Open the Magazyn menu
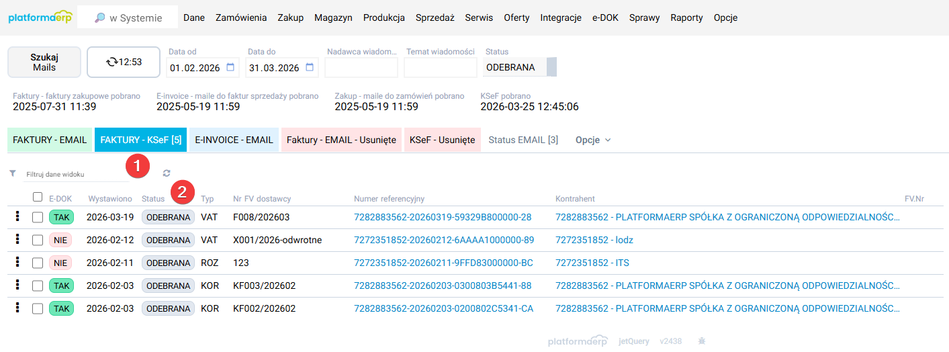This screenshot has height=352, width=949. (x=333, y=18)
